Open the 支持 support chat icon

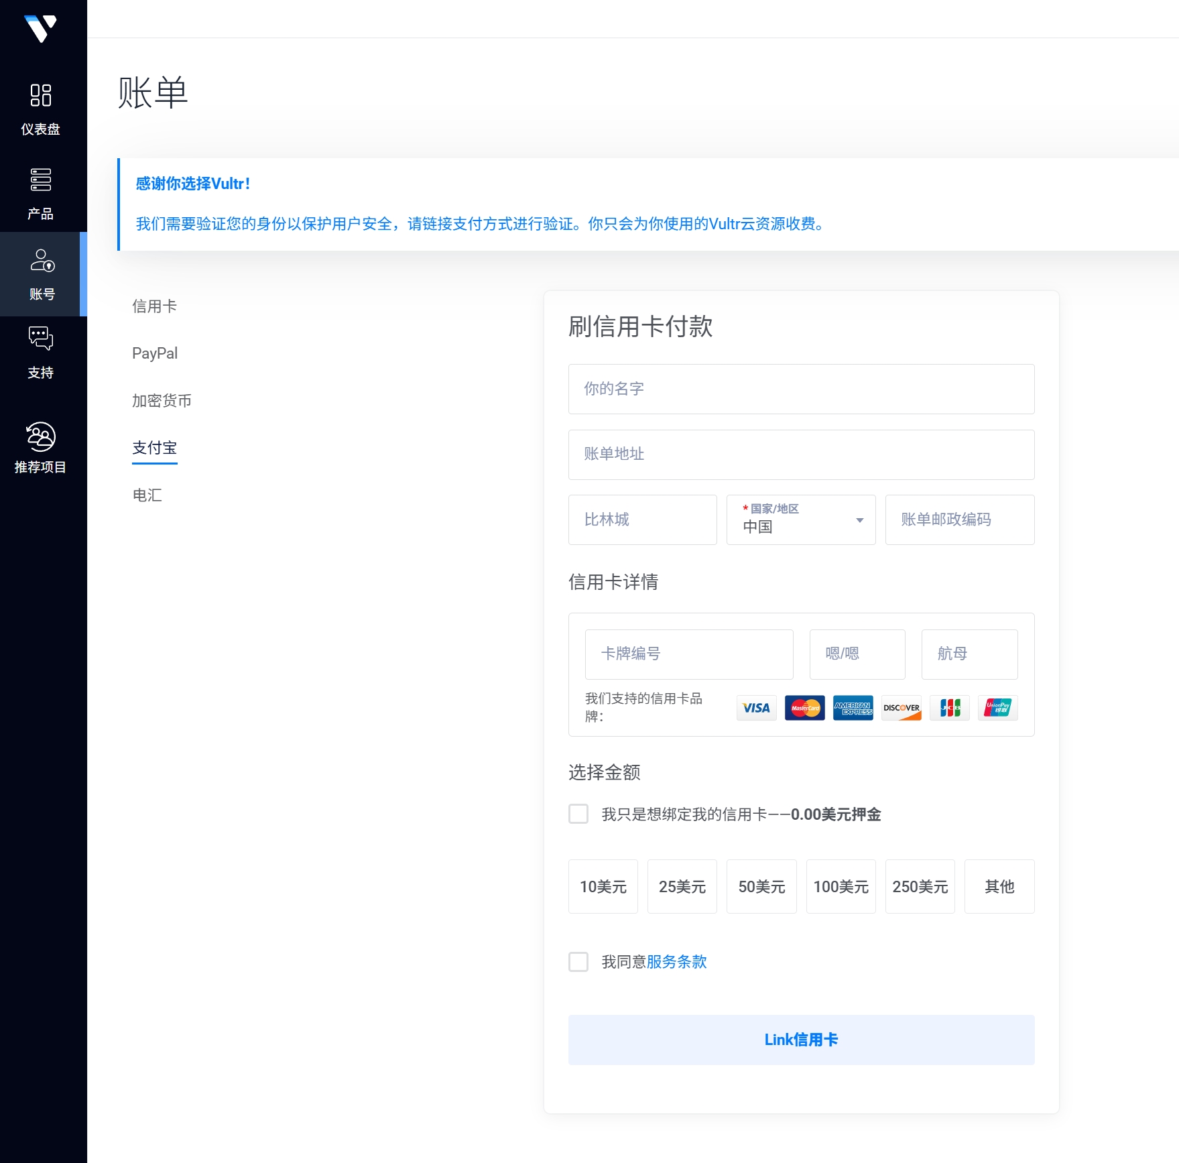pyautogui.click(x=40, y=339)
